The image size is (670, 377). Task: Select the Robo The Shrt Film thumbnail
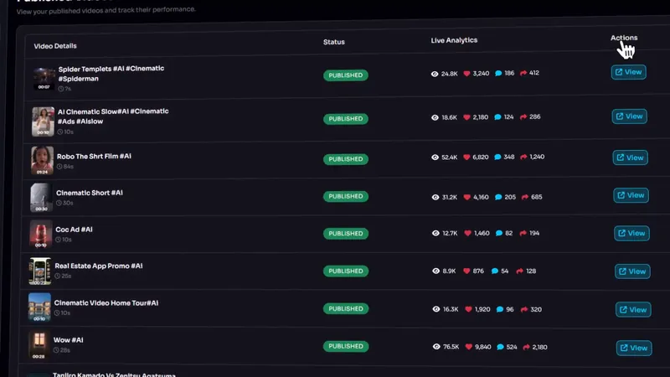(43, 160)
